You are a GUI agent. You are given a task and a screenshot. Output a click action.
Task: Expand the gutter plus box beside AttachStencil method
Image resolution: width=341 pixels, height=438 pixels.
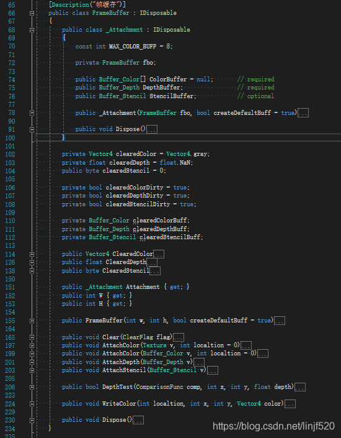click(x=32, y=370)
